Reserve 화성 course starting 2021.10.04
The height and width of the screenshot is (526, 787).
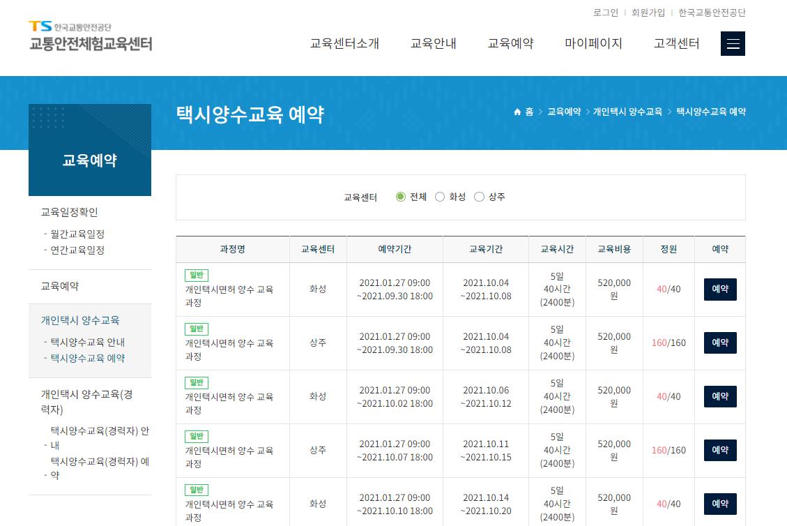pos(720,290)
